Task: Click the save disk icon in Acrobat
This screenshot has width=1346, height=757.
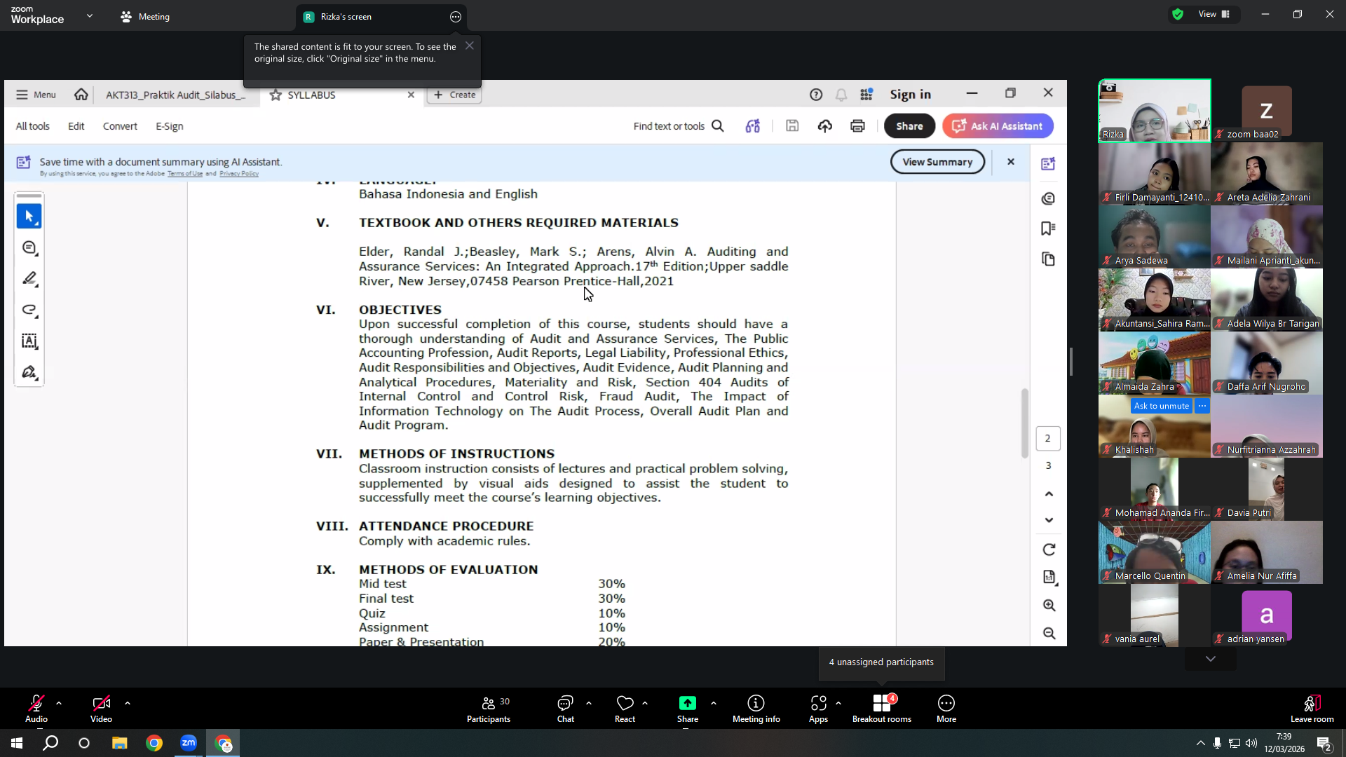Action: [x=792, y=126]
